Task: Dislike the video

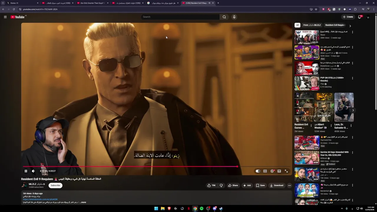Action: (221, 185)
